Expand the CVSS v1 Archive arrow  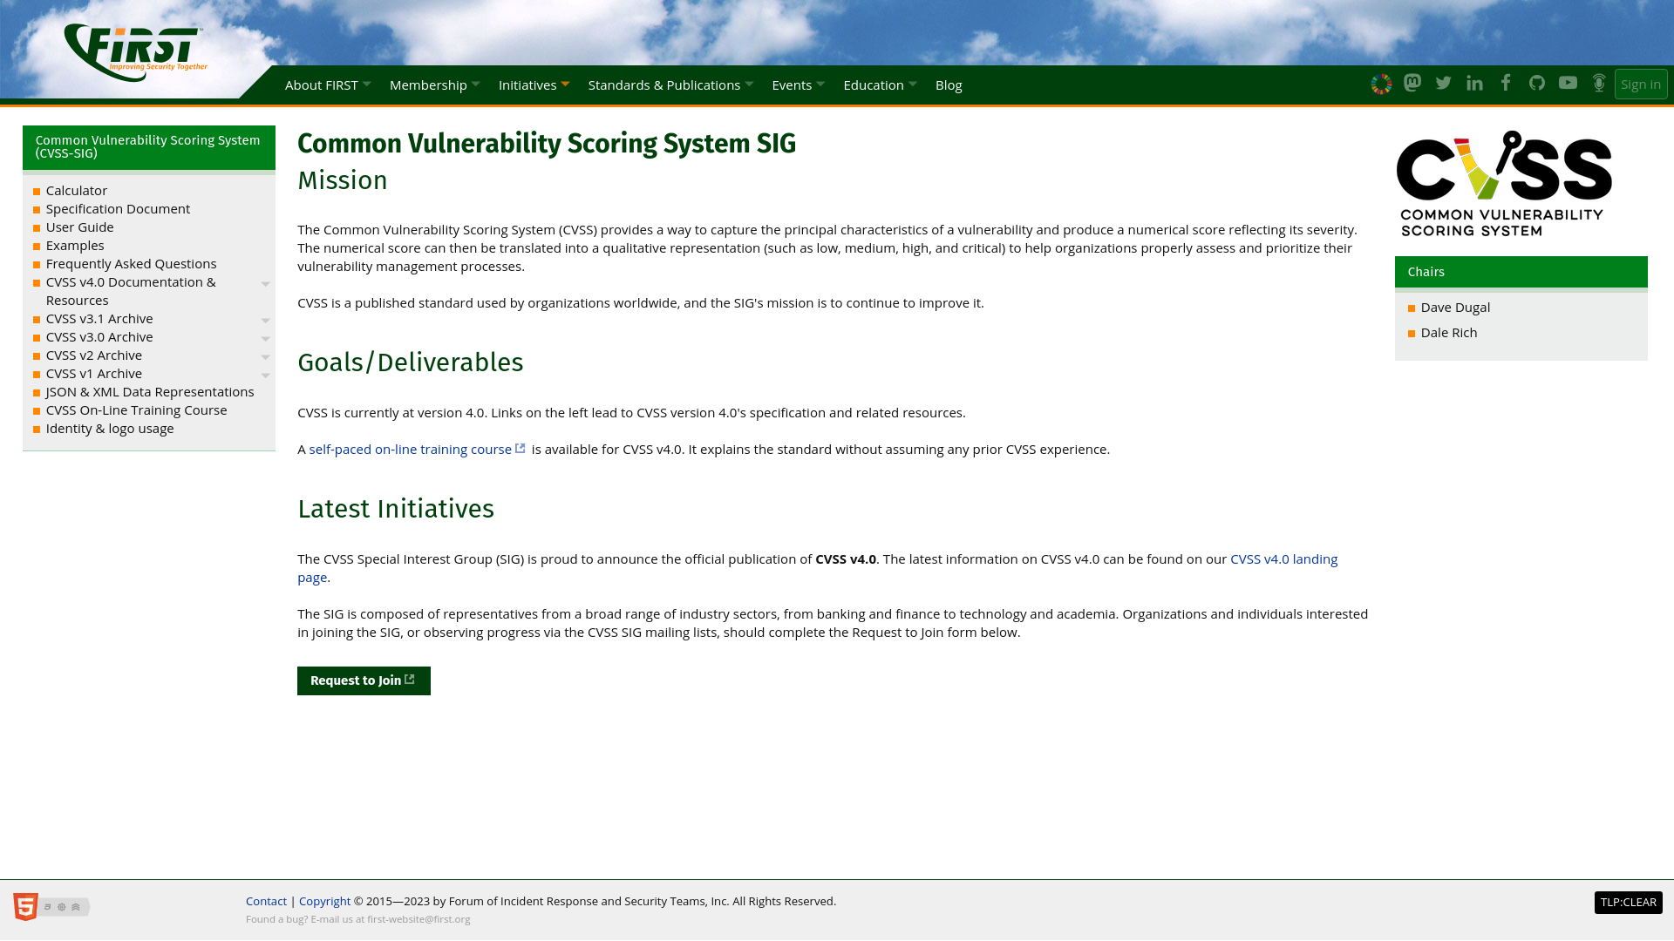pyautogui.click(x=266, y=376)
